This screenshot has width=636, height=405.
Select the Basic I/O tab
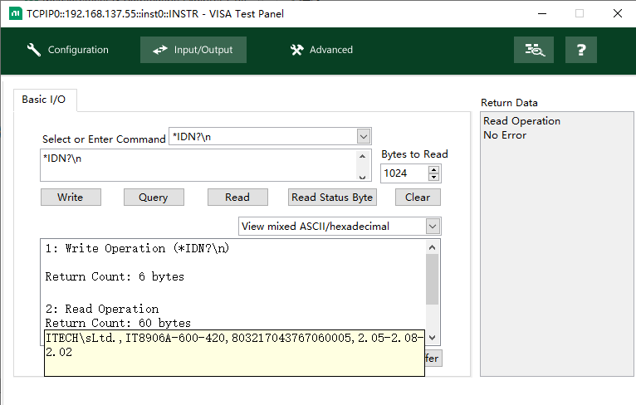tap(44, 100)
